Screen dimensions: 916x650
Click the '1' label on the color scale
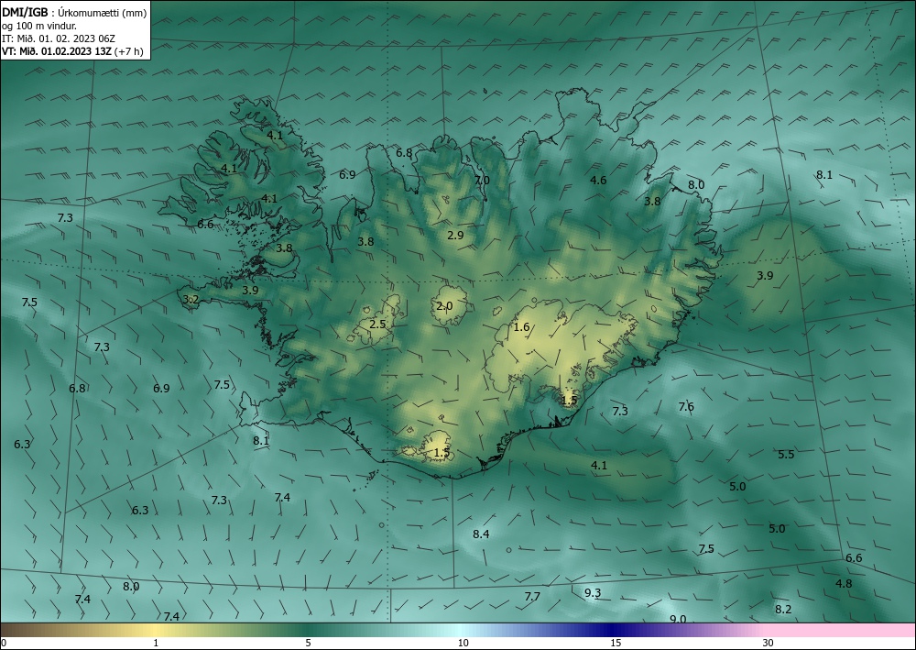(x=156, y=644)
